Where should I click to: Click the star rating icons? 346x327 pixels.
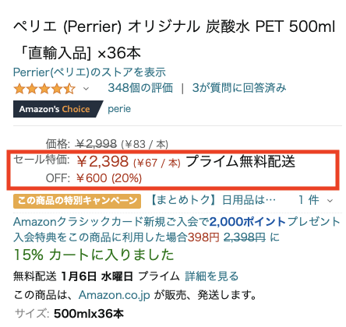tap(44, 89)
